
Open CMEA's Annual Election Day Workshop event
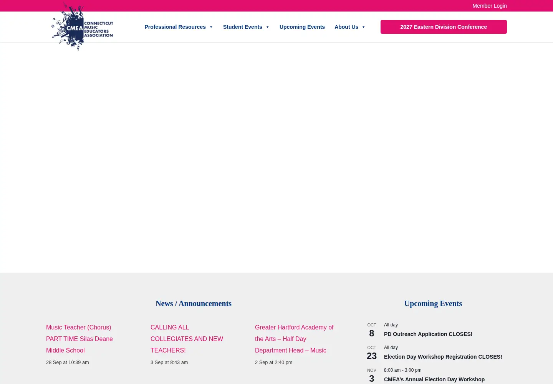[x=434, y=379]
